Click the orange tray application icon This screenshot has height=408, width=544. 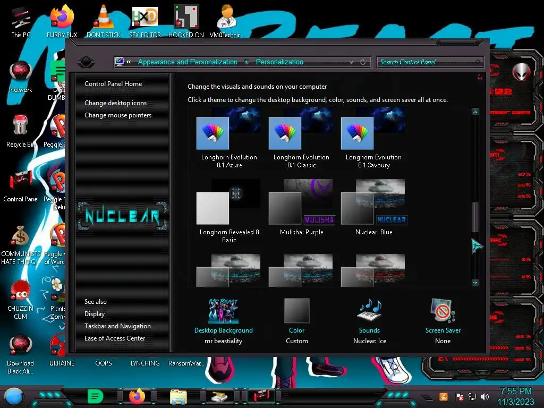pos(444,396)
